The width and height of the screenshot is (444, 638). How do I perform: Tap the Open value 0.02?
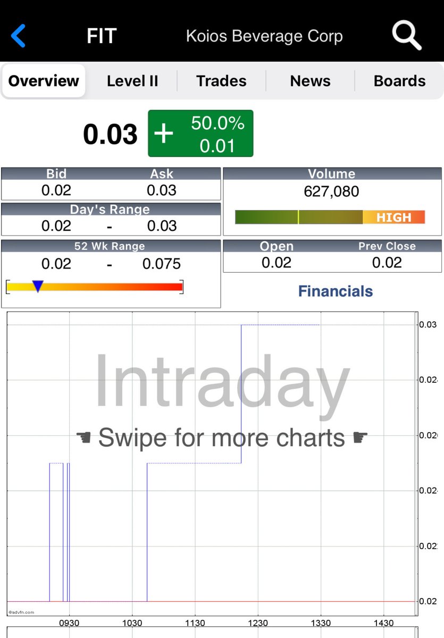pos(277,262)
